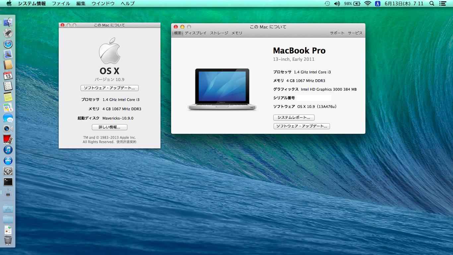This screenshot has width=453, height=255.
Task: Click the MacBook Pro laptop image
Action: pyautogui.click(x=222, y=89)
